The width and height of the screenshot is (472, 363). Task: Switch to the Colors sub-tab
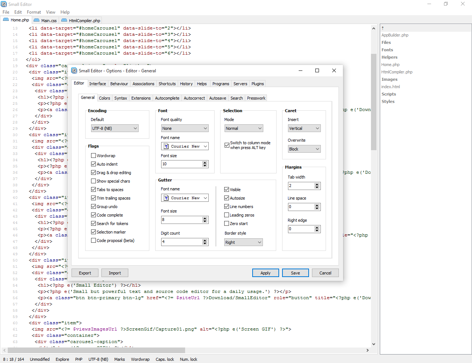[104, 98]
